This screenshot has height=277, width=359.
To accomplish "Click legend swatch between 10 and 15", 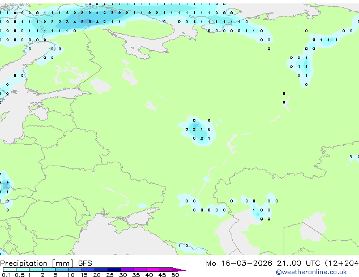I will coord(75,270).
